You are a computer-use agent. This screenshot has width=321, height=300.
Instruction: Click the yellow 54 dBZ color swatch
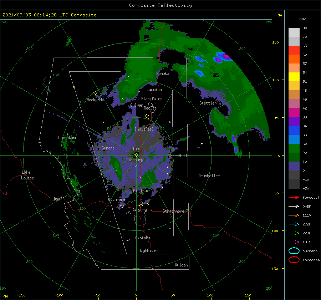(x=294, y=77)
